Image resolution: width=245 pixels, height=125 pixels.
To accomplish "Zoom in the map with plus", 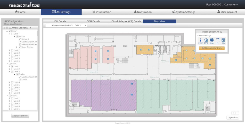I will coord(233,113).
